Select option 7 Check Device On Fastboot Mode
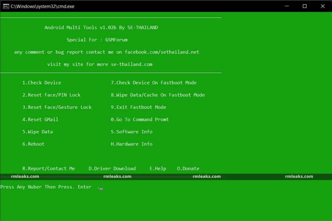The width and height of the screenshot is (332, 221). coord(154,82)
